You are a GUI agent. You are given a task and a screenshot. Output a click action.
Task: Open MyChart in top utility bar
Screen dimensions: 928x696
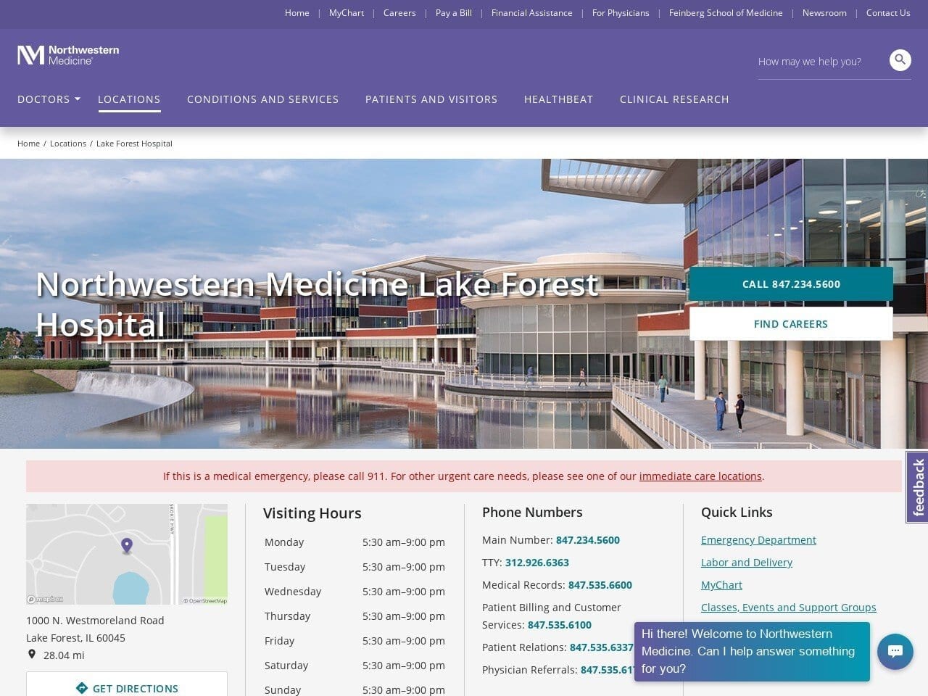347,13
